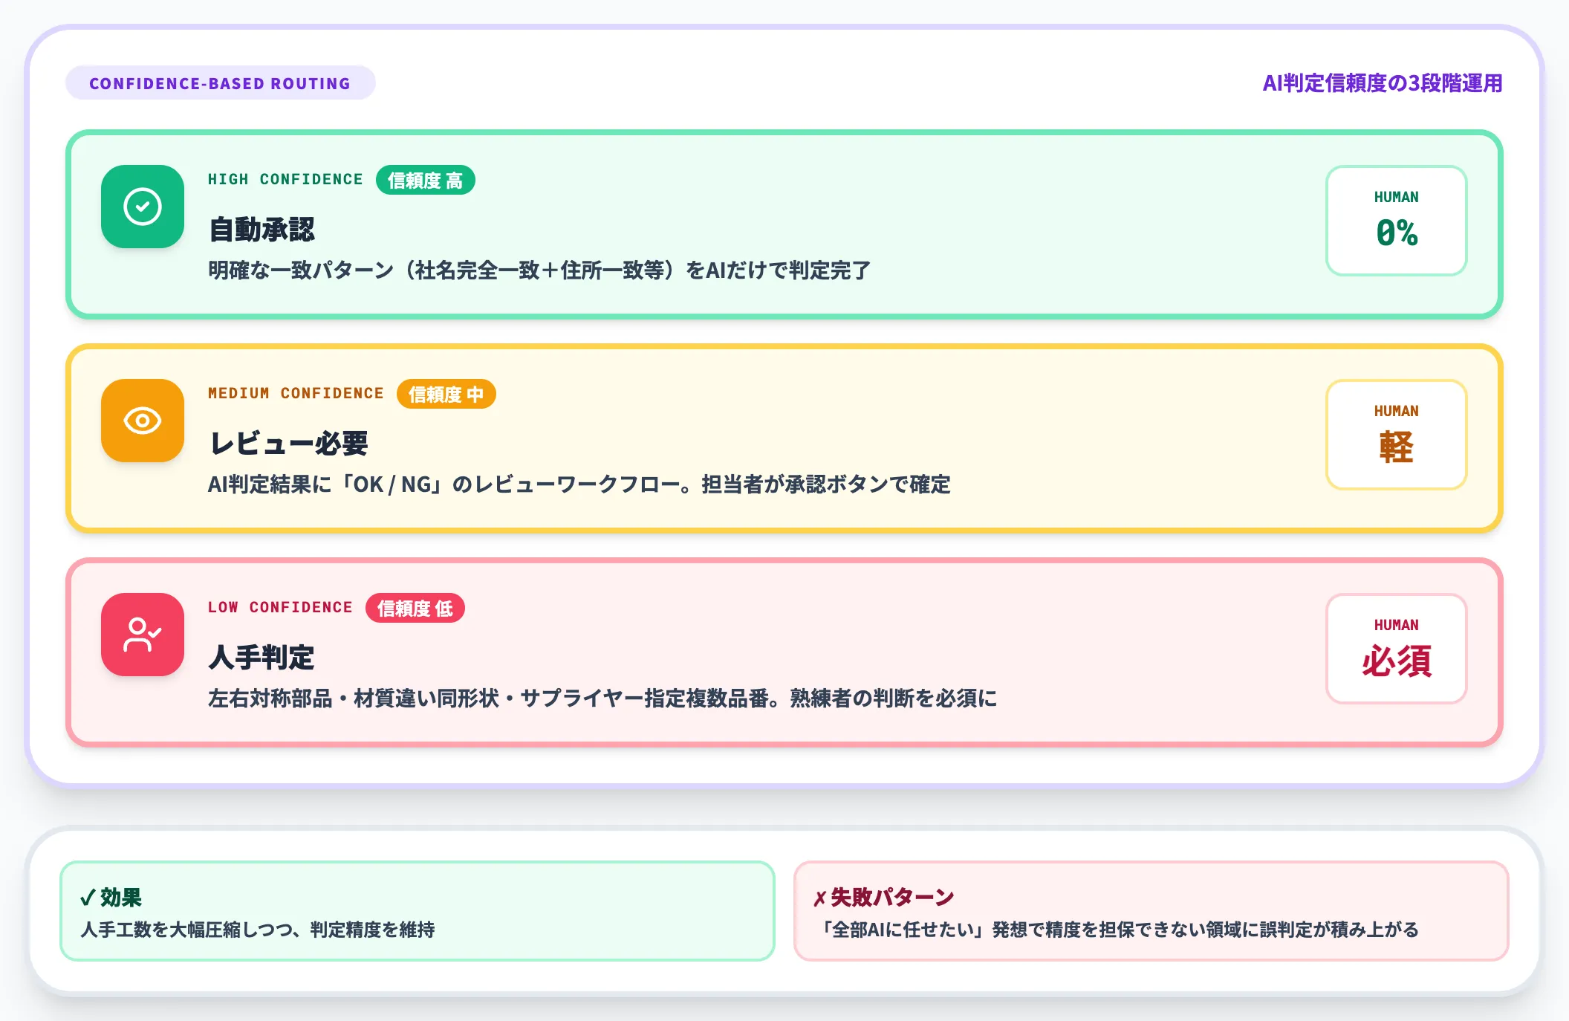Click the HUMAN 必須 box

(x=1396, y=648)
